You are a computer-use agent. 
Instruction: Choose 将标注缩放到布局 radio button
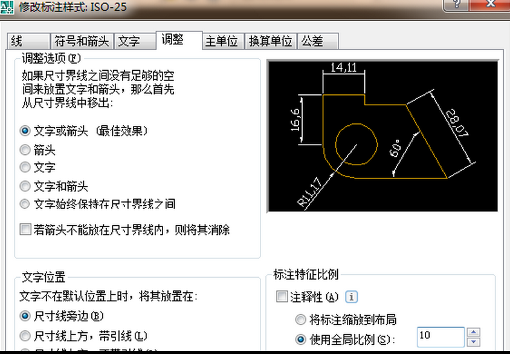click(300, 320)
